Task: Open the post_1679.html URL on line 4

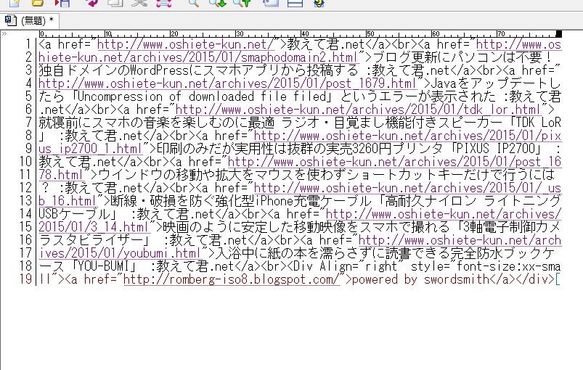Action: tap(227, 83)
